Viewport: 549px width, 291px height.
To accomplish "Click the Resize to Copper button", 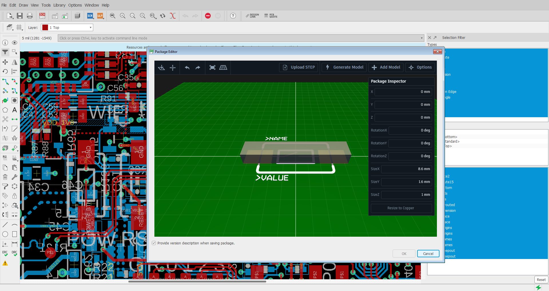I will click(x=401, y=208).
